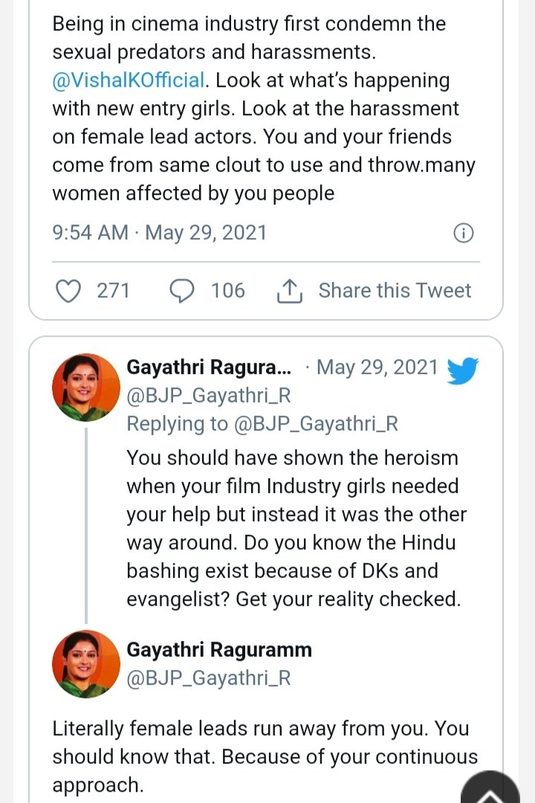Open first Gayathri Raguramm profile picture
This screenshot has width=535, height=803.
click(x=86, y=387)
